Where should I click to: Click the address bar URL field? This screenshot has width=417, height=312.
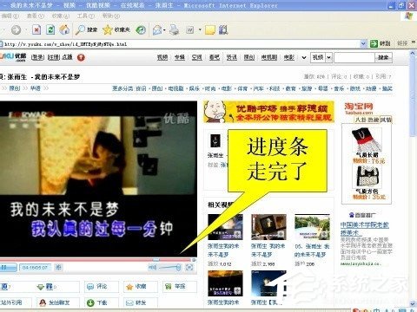tap(180, 44)
